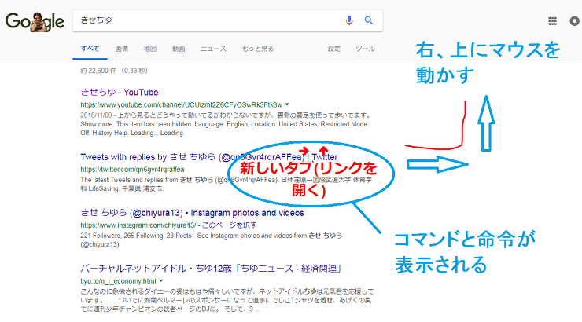Click the twitter.com/qn6gvr4rqraffea URL

132,170
